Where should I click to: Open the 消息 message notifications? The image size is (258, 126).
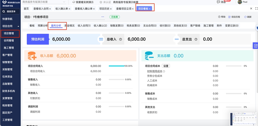(221, 2)
